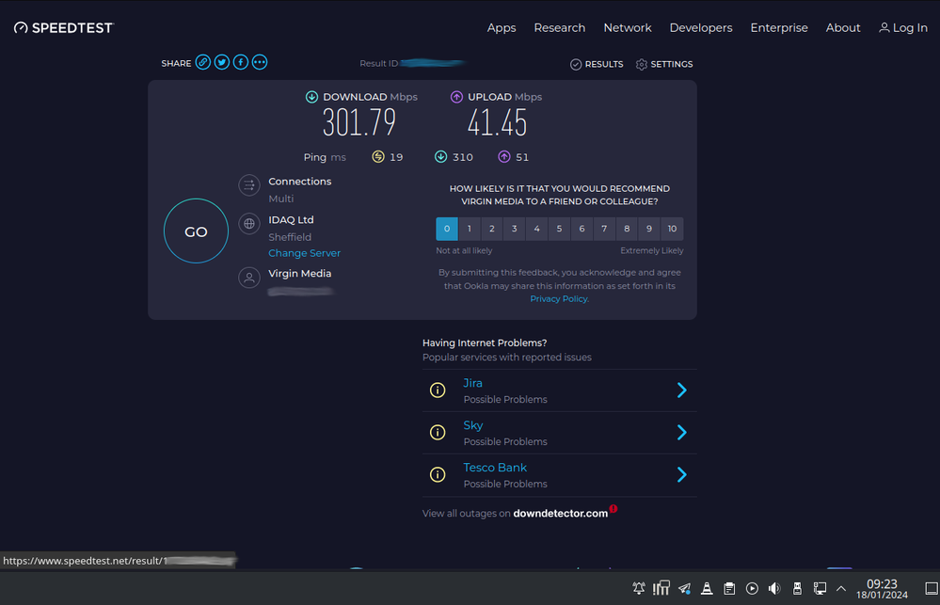Click the server globe icon next to IDAQ Ltd
Image resolution: width=940 pixels, height=605 pixels.
tap(249, 224)
